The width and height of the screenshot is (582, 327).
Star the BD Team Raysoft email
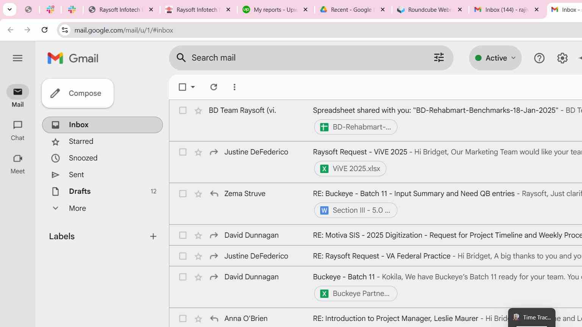(198, 111)
